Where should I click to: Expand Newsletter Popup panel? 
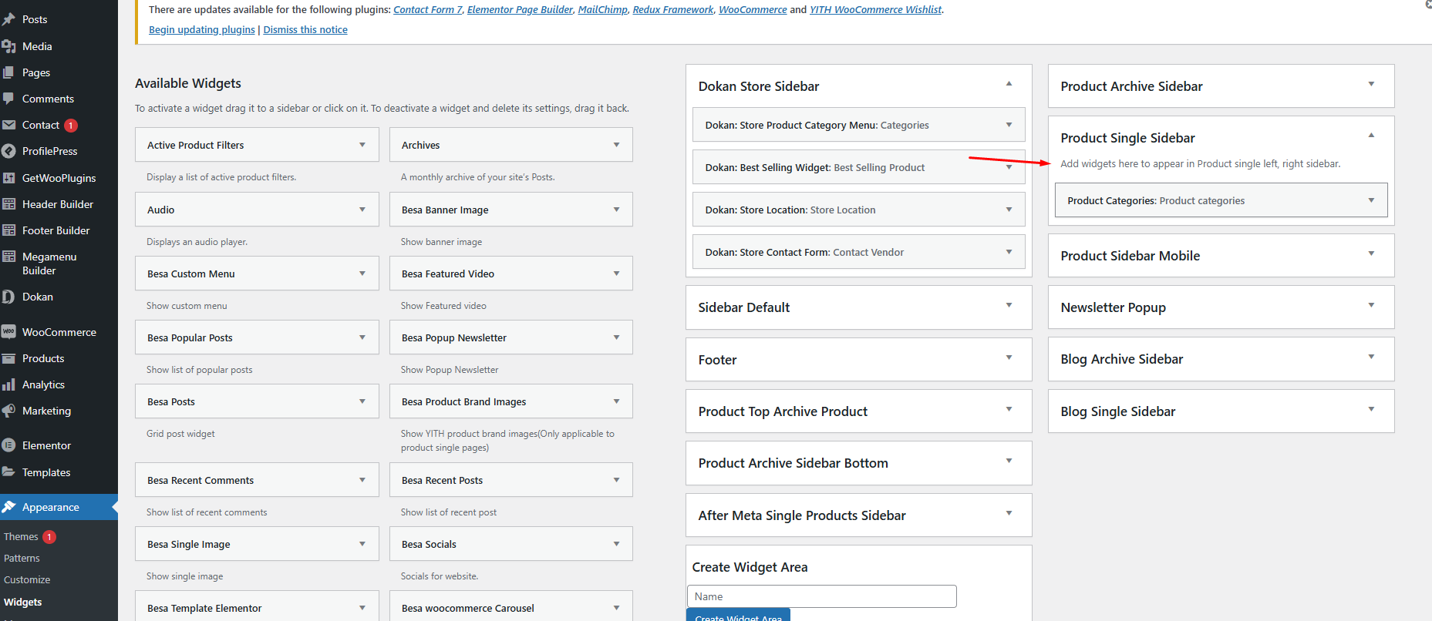(1371, 305)
